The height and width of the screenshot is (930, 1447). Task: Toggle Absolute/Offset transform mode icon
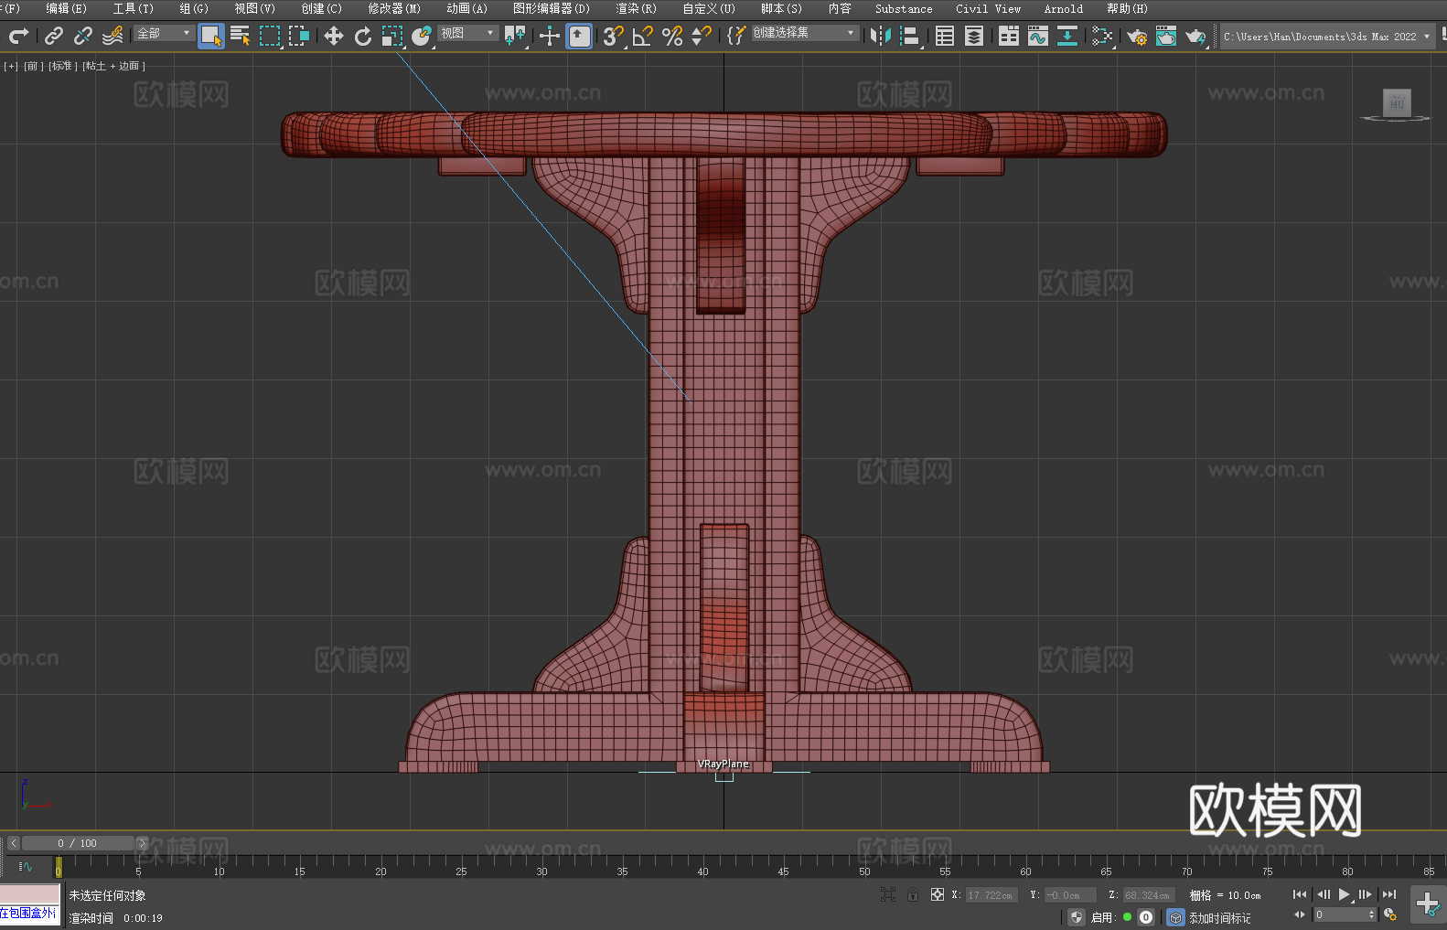(938, 894)
